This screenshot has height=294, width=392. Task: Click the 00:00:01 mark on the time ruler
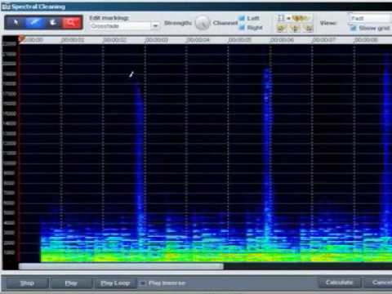point(73,40)
